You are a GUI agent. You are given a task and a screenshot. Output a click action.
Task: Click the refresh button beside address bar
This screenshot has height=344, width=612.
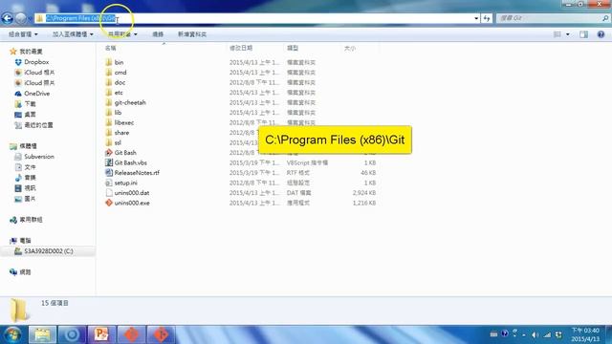(487, 18)
